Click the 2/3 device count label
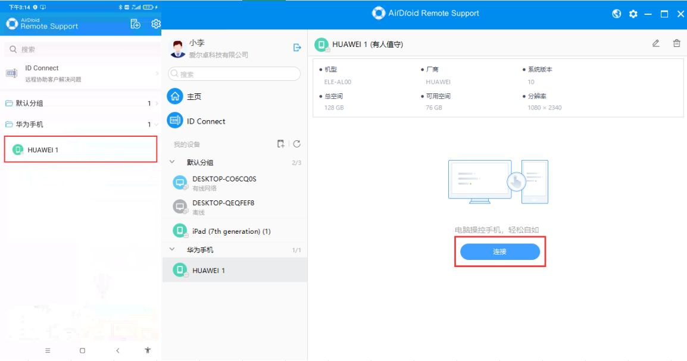Image resolution: width=687 pixels, height=361 pixels. click(296, 163)
